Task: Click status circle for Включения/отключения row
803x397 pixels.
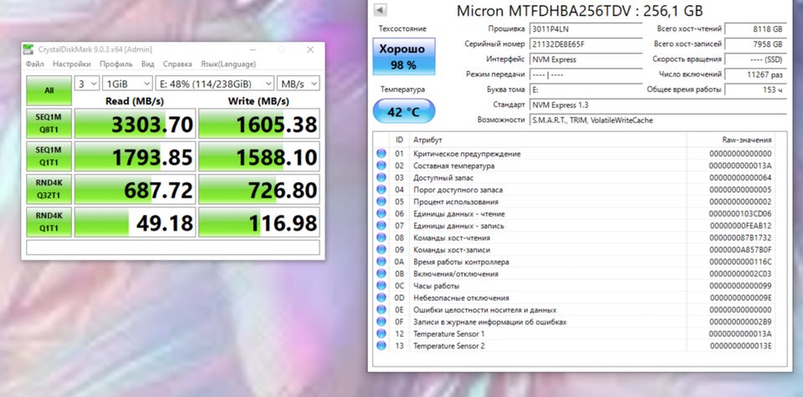Action: coord(381,273)
